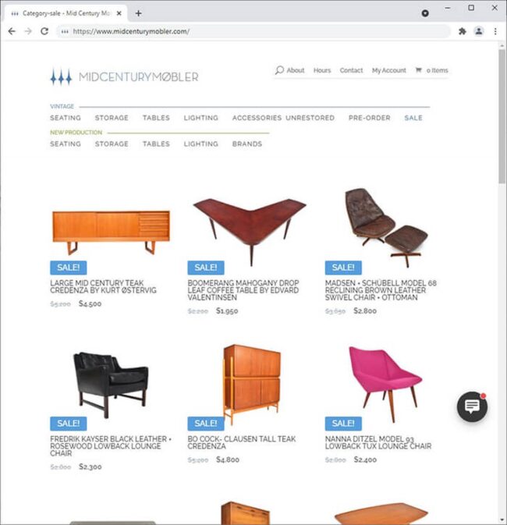
Task: Open the vintage Sale category
Action: click(x=413, y=118)
